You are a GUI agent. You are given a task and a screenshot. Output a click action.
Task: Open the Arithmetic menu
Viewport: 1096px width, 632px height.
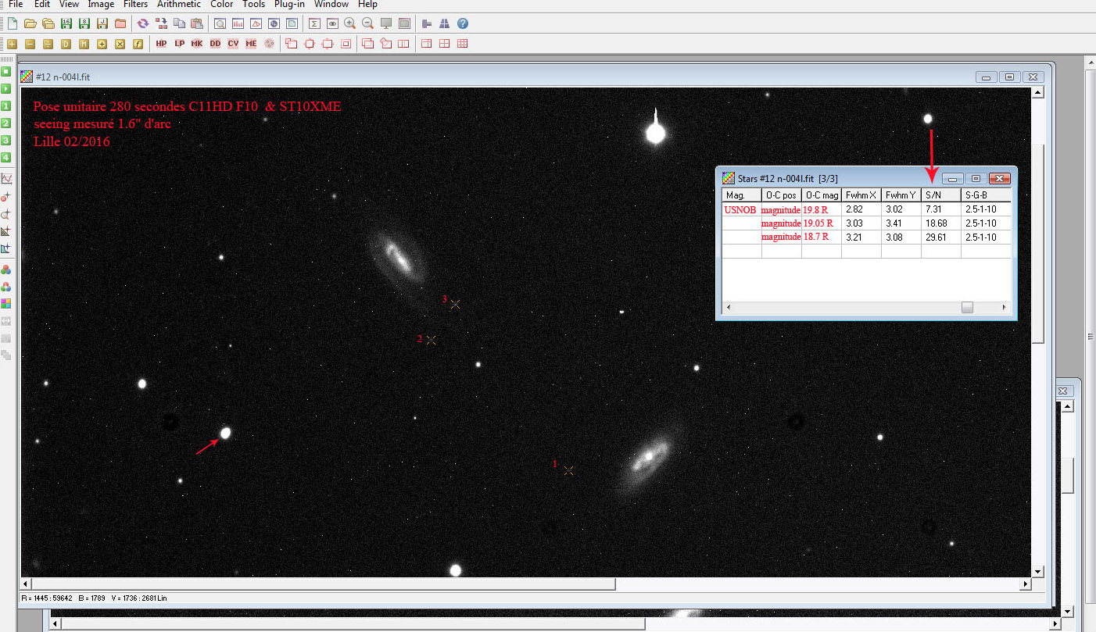(179, 5)
